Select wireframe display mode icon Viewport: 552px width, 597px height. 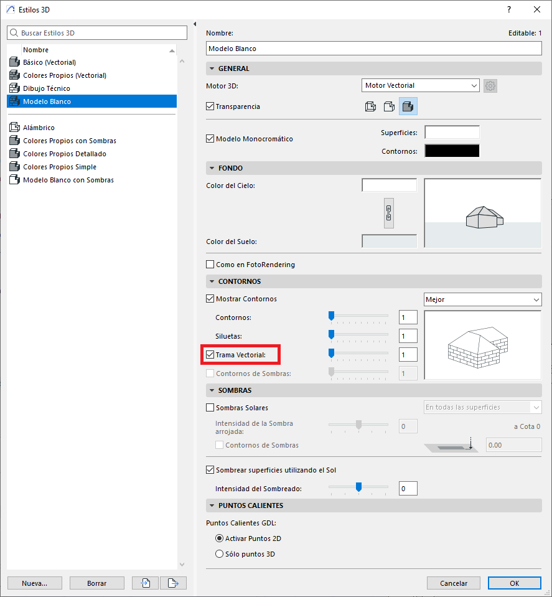370,106
